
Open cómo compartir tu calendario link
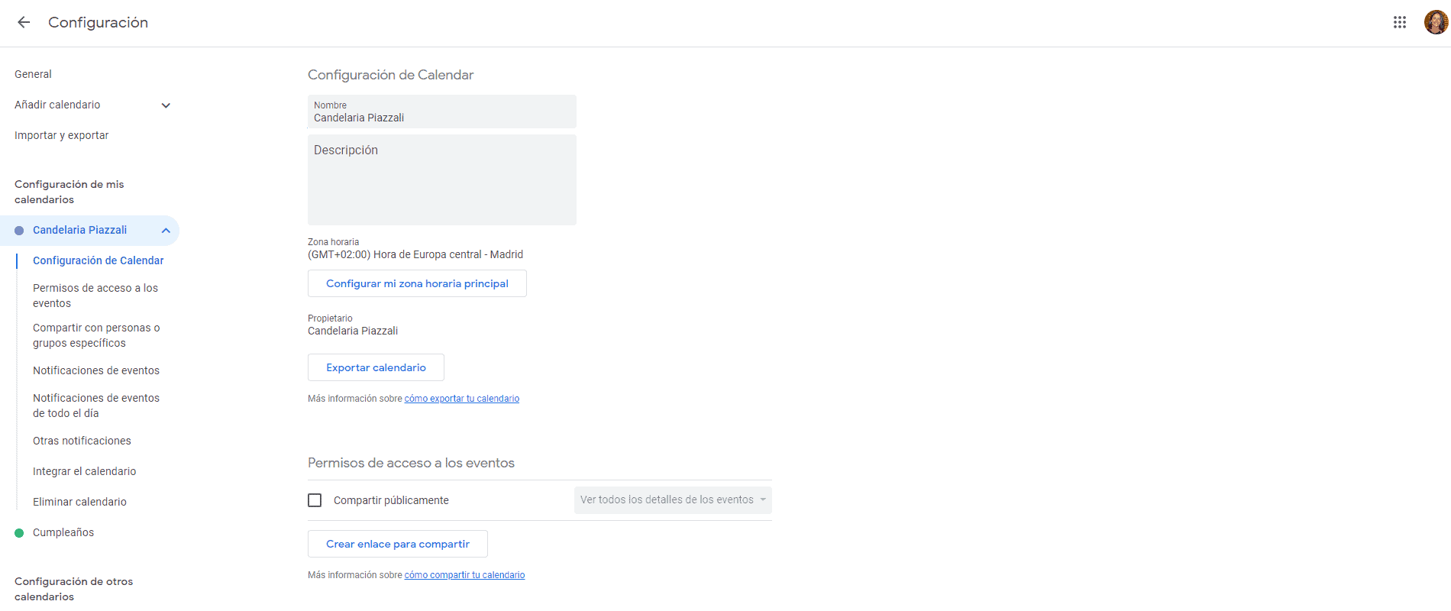click(x=464, y=575)
